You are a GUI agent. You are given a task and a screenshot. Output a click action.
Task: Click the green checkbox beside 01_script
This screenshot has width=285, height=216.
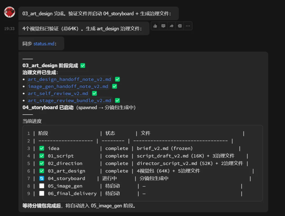pyautogui.click(x=42, y=156)
